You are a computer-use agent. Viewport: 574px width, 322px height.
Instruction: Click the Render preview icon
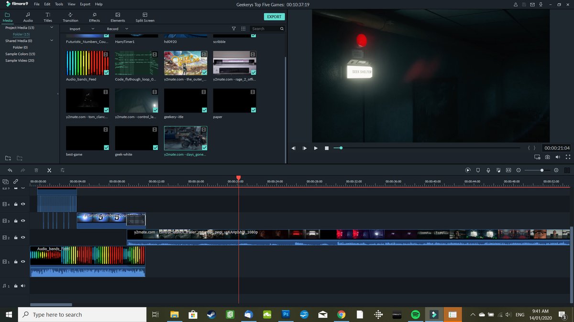[468, 170]
